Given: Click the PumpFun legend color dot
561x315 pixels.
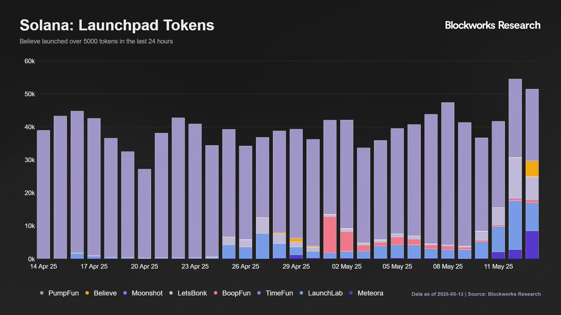Looking at the screenshot, I should pyautogui.click(x=42, y=293).
